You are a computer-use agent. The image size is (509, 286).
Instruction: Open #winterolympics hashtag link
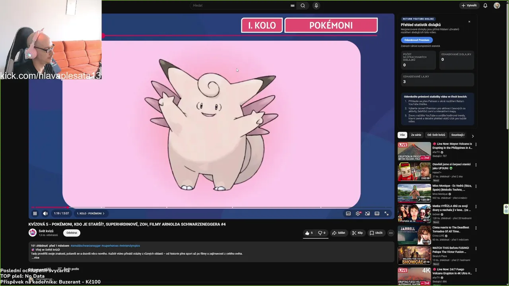130,246
